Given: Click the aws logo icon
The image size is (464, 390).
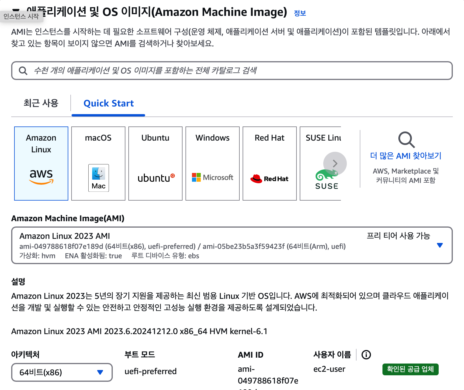Looking at the screenshot, I should click(x=41, y=177).
